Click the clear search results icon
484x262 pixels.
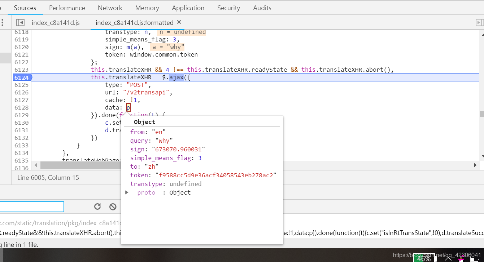coord(113,207)
